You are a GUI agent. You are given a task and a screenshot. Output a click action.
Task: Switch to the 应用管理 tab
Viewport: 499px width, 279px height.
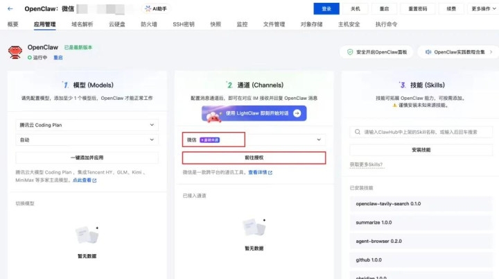click(x=45, y=24)
